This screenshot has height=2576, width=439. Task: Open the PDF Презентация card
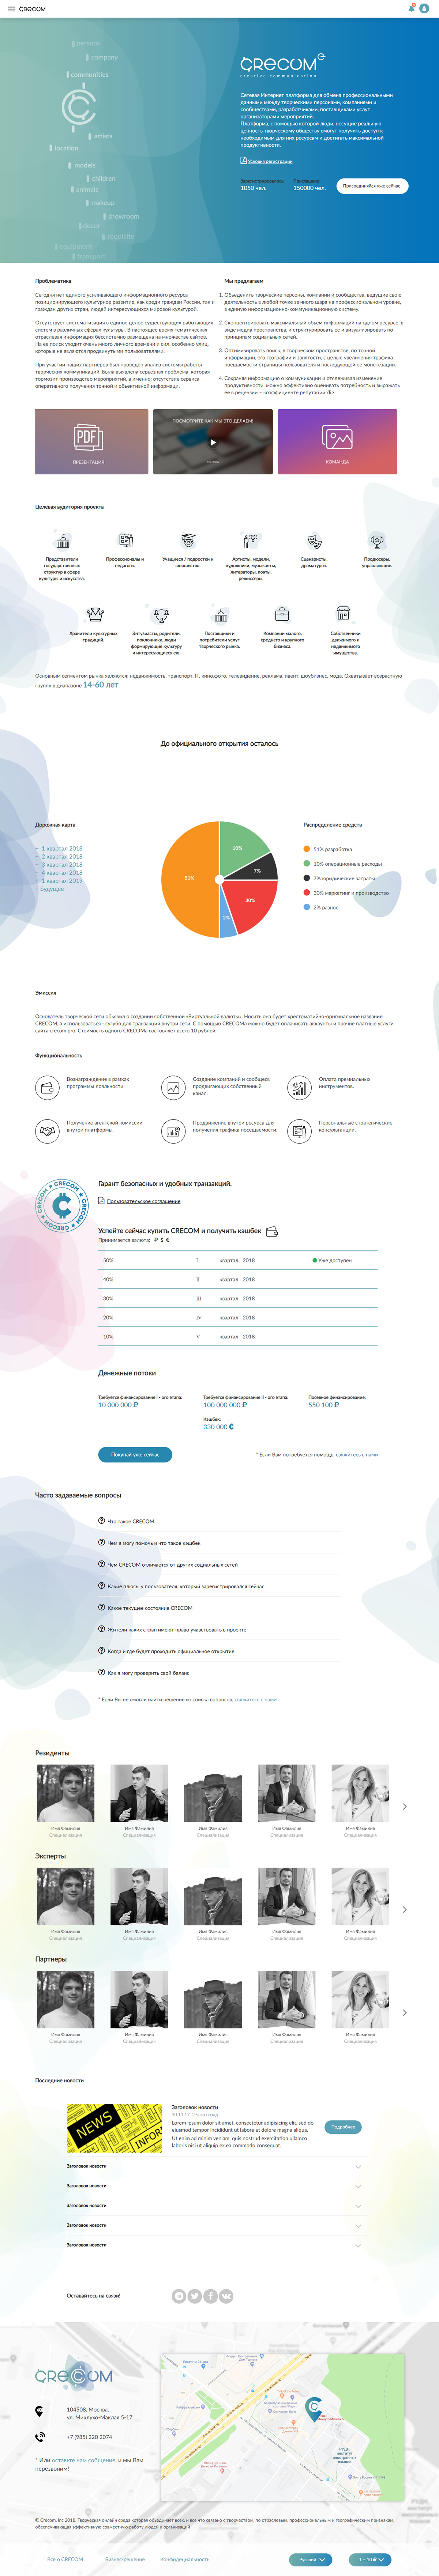(x=92, y=441)
